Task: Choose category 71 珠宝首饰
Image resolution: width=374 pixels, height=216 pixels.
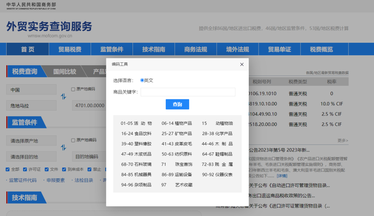Action: (x=176, y=164)
